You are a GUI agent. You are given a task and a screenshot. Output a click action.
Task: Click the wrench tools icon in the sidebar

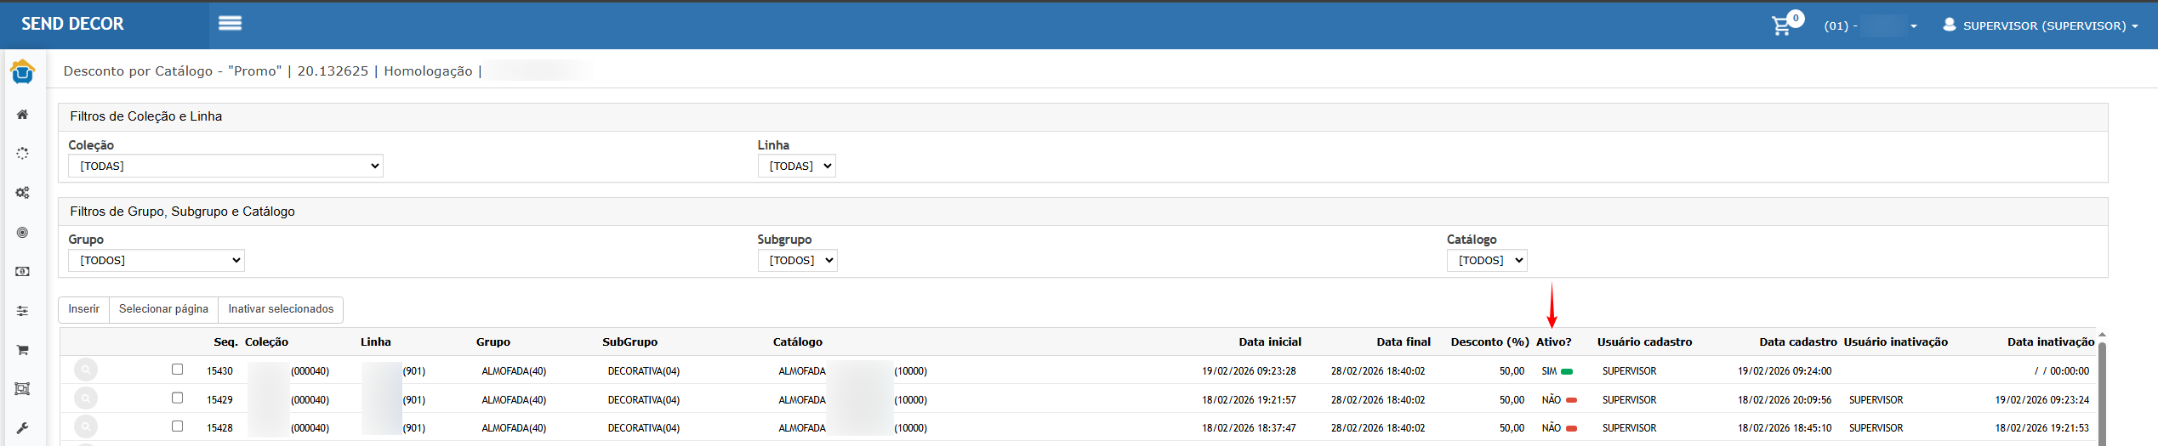(23, 428)
